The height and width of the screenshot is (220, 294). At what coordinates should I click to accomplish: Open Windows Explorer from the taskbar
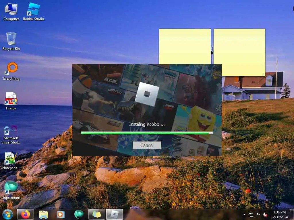(x=43, y=214)
